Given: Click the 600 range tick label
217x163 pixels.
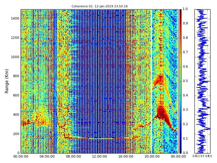Looking at the screenshot, I should point(16,96).
